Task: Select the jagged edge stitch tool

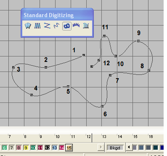Action: point(76,26)
